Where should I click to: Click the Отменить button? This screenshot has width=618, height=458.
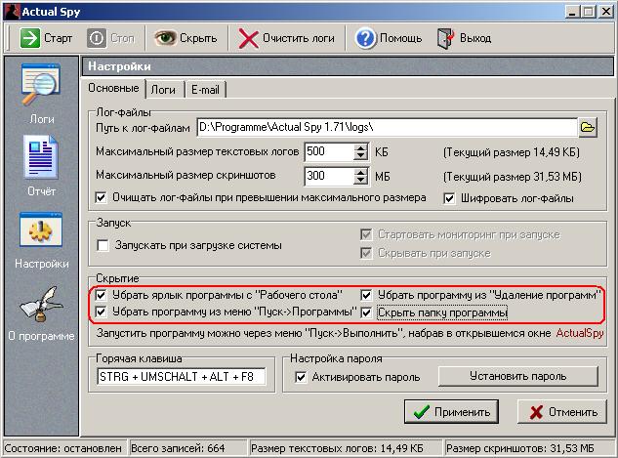(562, 412)
